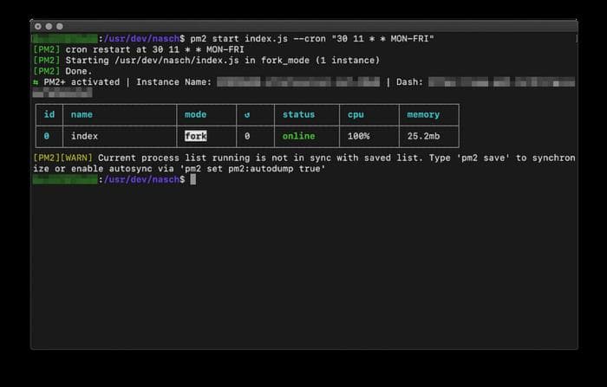Screen dimensions: 607x387
Task: Click the restart count icon column header
Action: pyautogui.click(x=247, y=115)
